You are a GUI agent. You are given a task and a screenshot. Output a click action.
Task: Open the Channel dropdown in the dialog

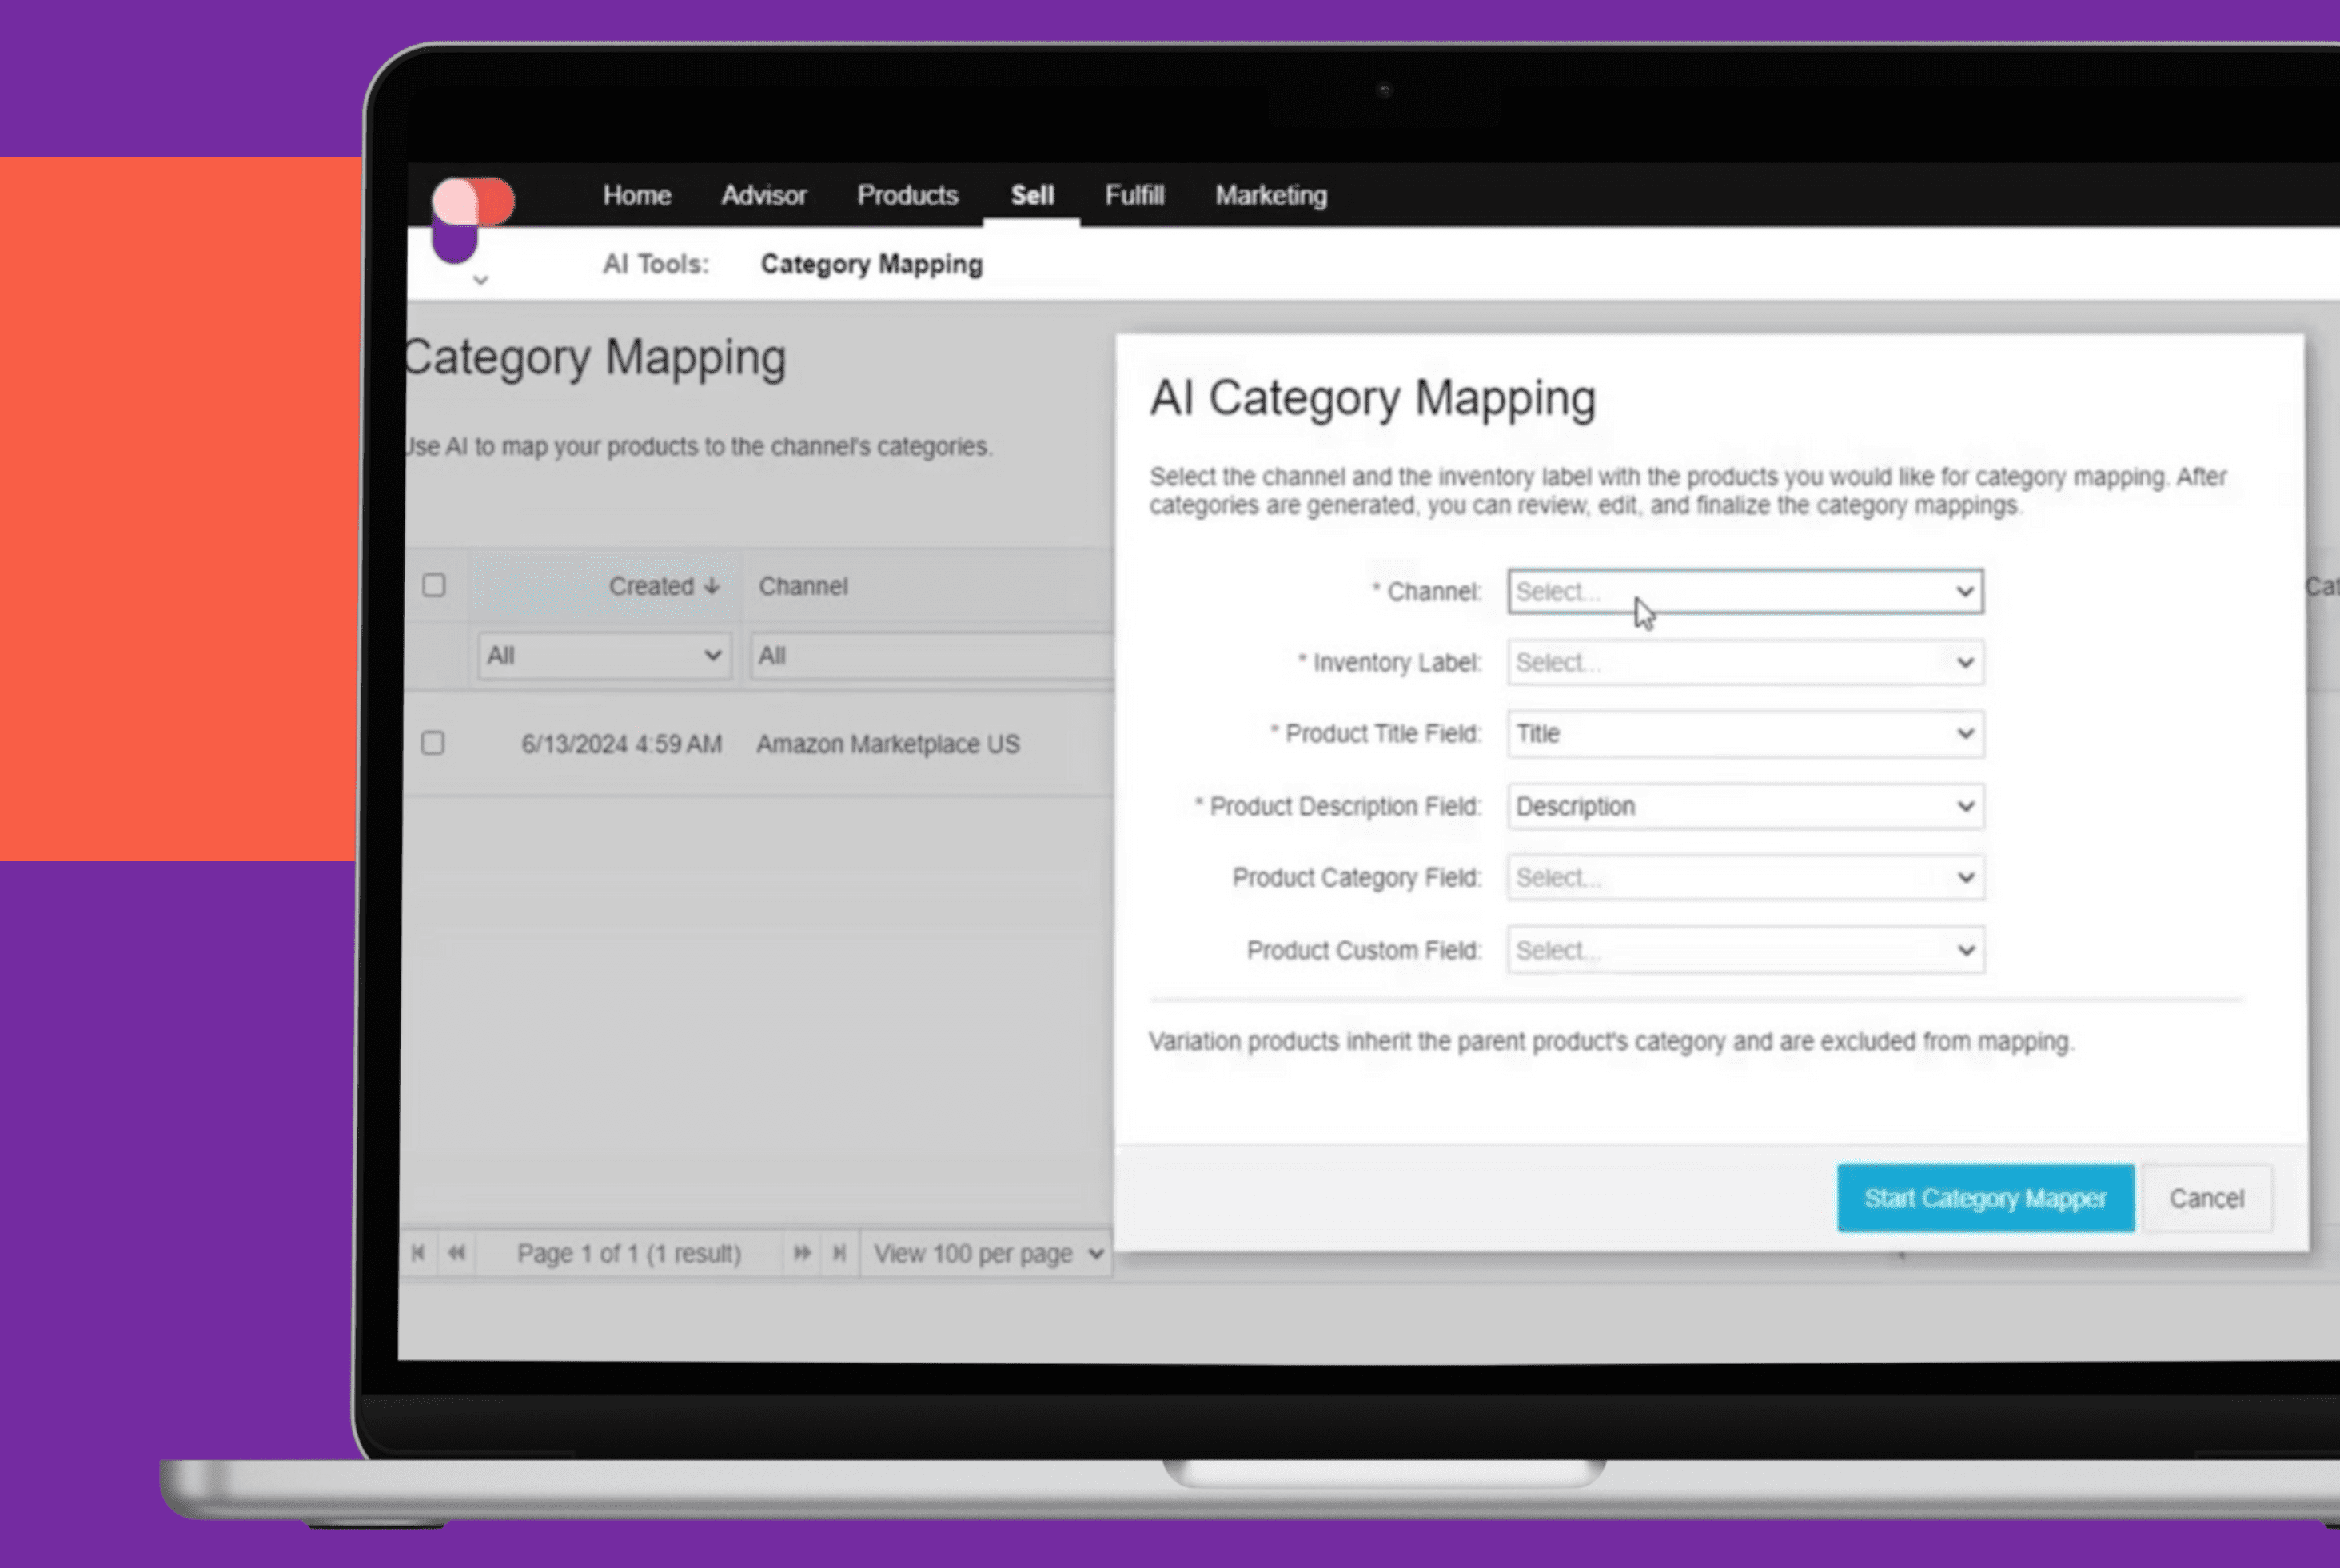point(1745,591)
